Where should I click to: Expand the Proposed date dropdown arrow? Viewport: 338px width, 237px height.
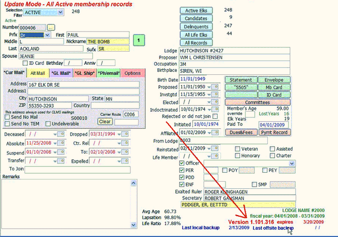(x=209, y=87)
